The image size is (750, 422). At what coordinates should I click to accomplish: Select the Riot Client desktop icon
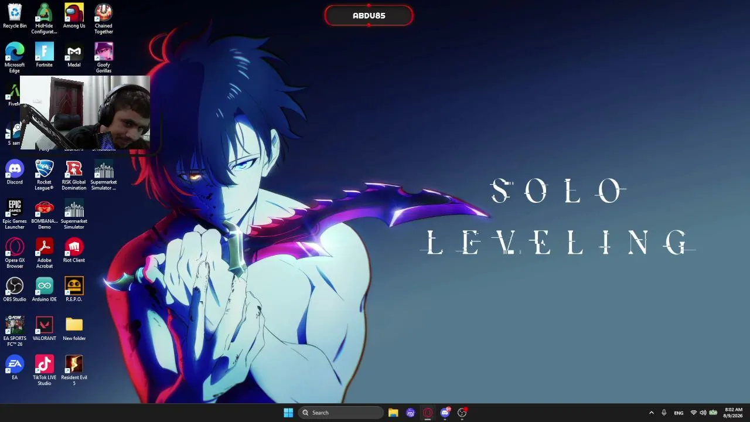point(74,251)
